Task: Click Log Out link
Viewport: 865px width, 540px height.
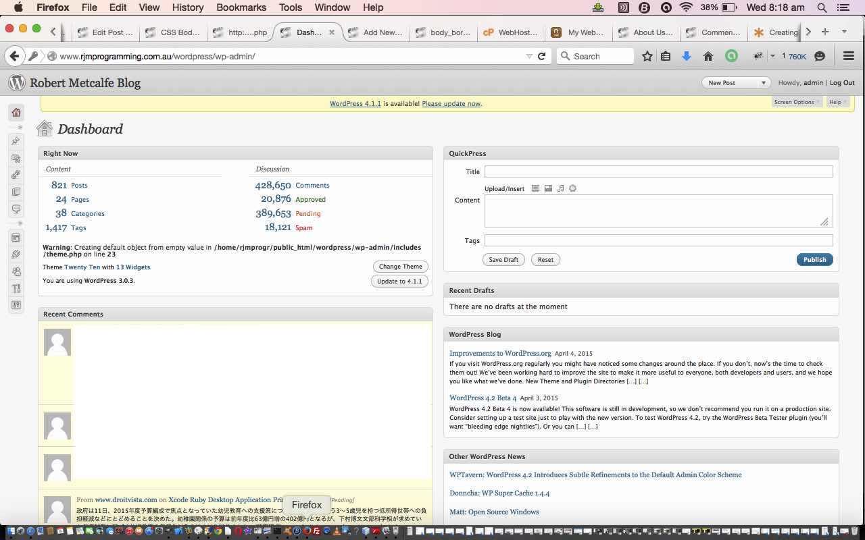Action: 842,82
